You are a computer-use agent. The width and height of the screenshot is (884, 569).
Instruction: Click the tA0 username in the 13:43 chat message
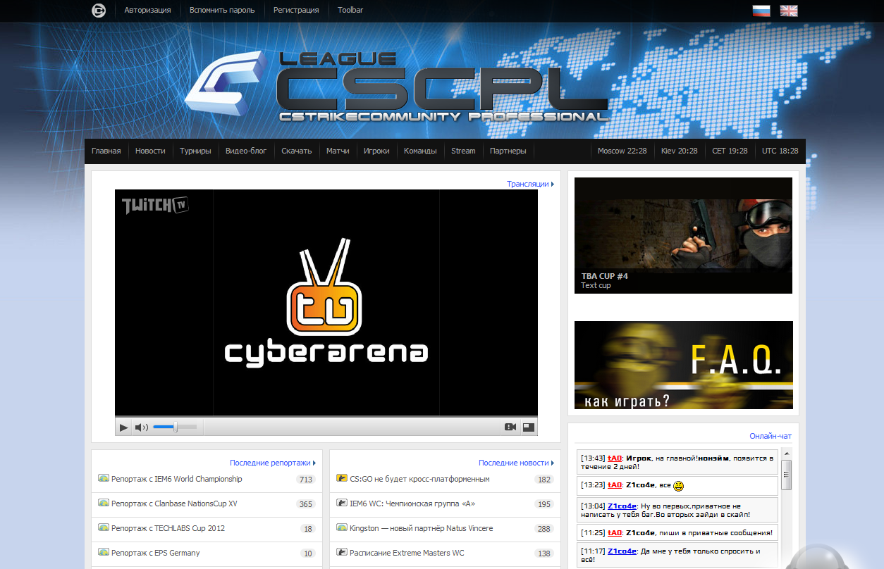[615, 458]
